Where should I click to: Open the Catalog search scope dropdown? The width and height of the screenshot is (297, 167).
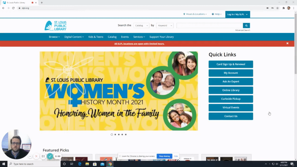click(141, 26)
